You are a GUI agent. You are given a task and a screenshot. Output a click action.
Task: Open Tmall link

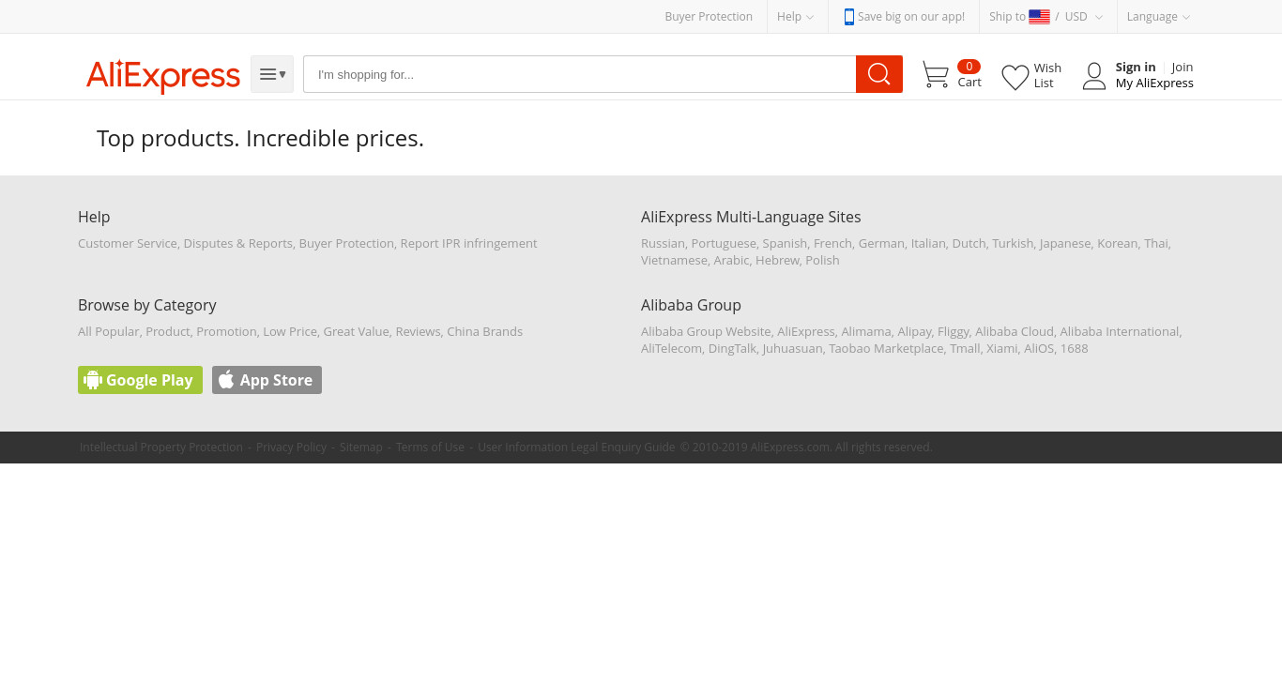[x=965, y=348]
